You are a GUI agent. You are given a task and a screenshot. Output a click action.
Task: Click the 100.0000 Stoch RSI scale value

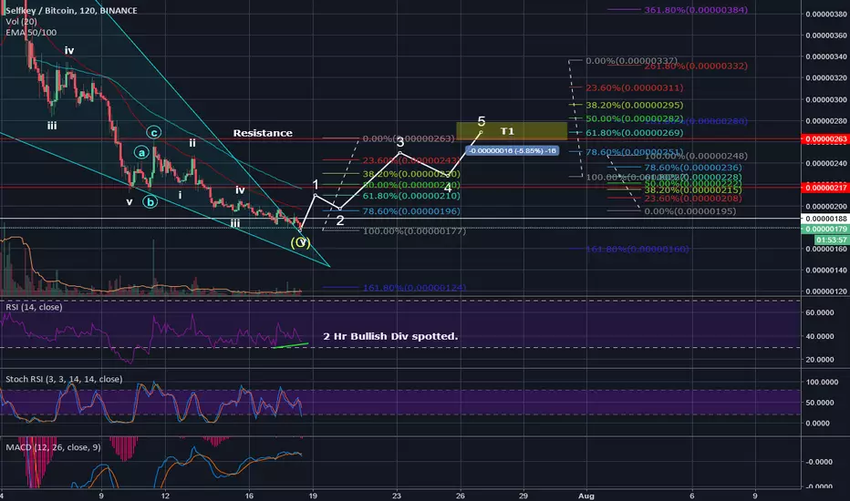tap(820, 382)
